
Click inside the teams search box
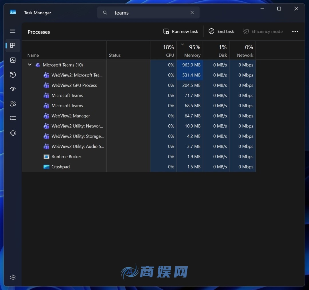click(143, 13)
